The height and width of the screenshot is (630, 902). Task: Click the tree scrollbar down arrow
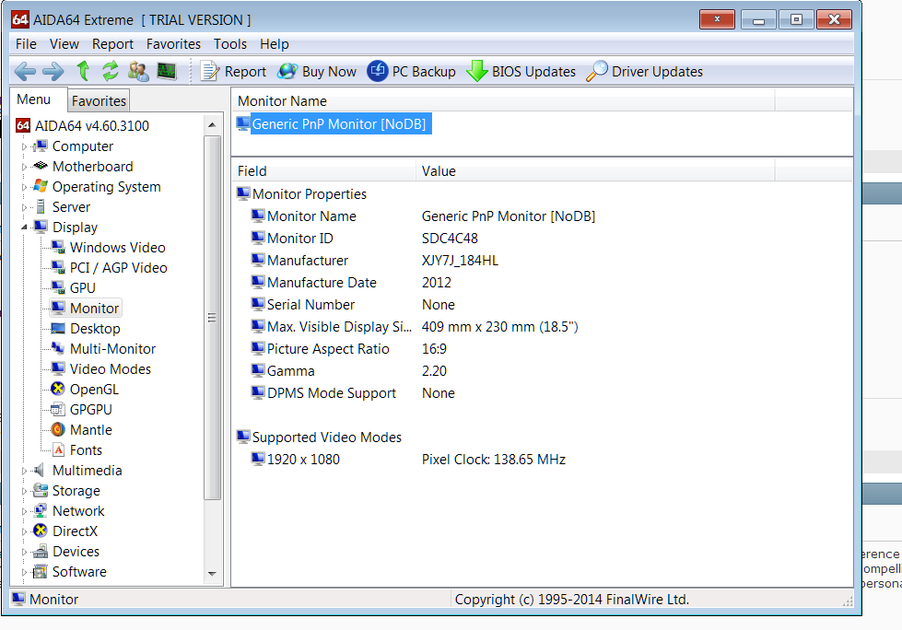coord(212,574)
